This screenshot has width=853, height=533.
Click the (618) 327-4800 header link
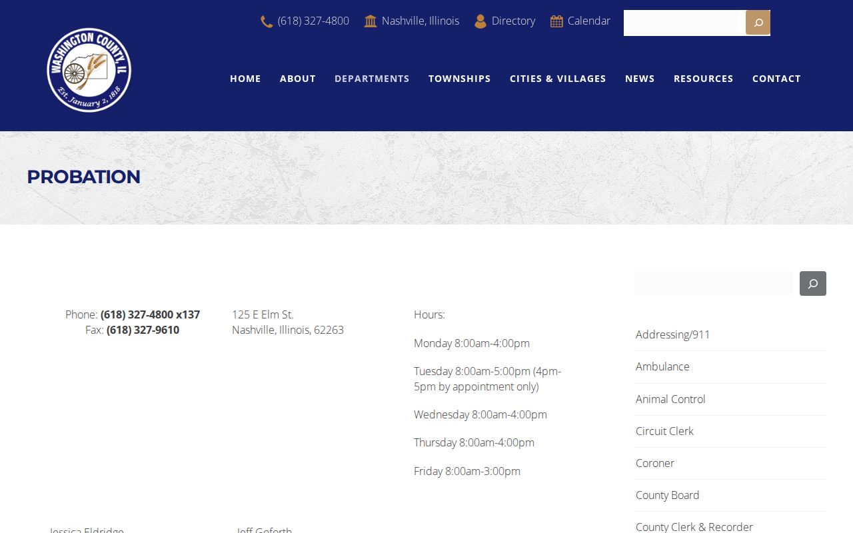(313, 21)
